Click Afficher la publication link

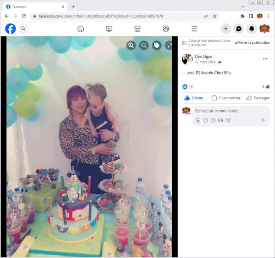click(252, 43)
